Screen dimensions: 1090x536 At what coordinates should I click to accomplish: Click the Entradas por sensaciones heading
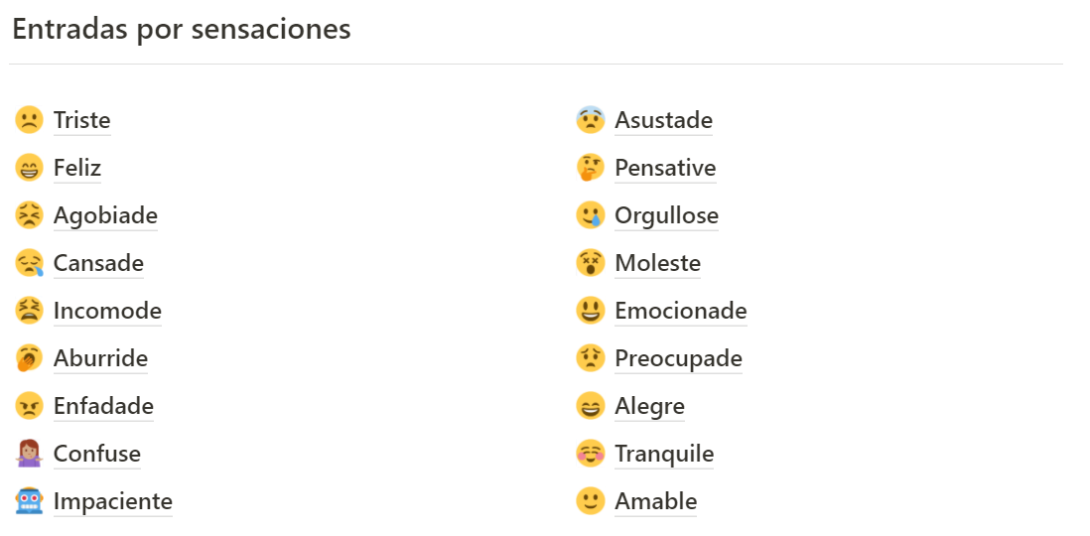point(182,29)
